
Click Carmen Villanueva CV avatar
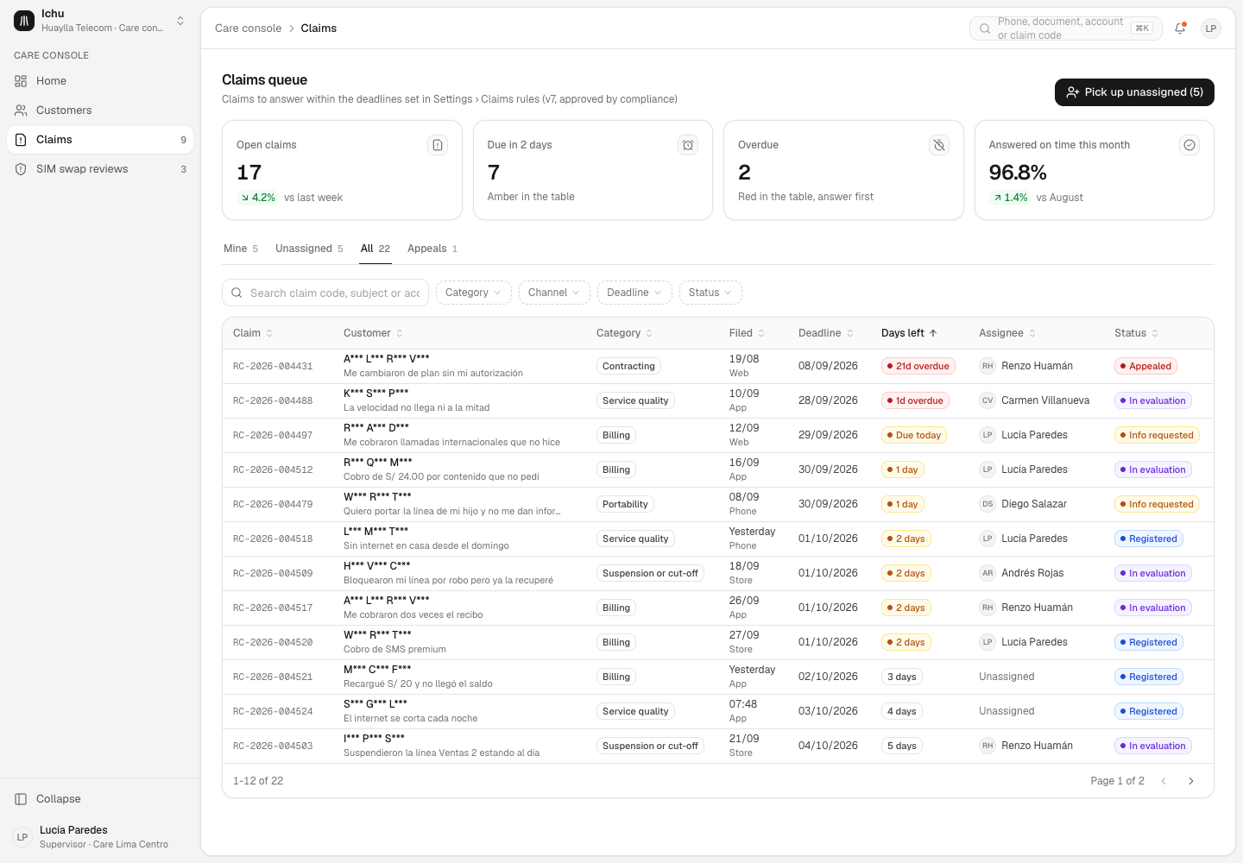[987, 400]
